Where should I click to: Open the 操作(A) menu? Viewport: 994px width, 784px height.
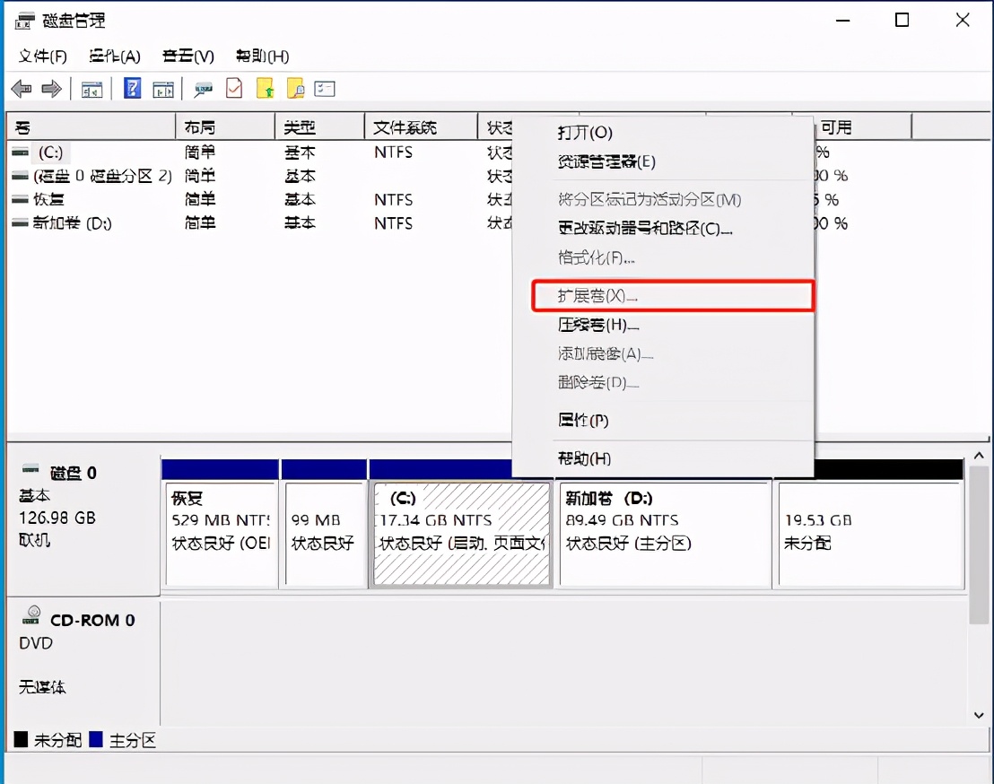[115, 57]
